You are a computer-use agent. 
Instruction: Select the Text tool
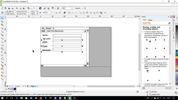point(2,52)
